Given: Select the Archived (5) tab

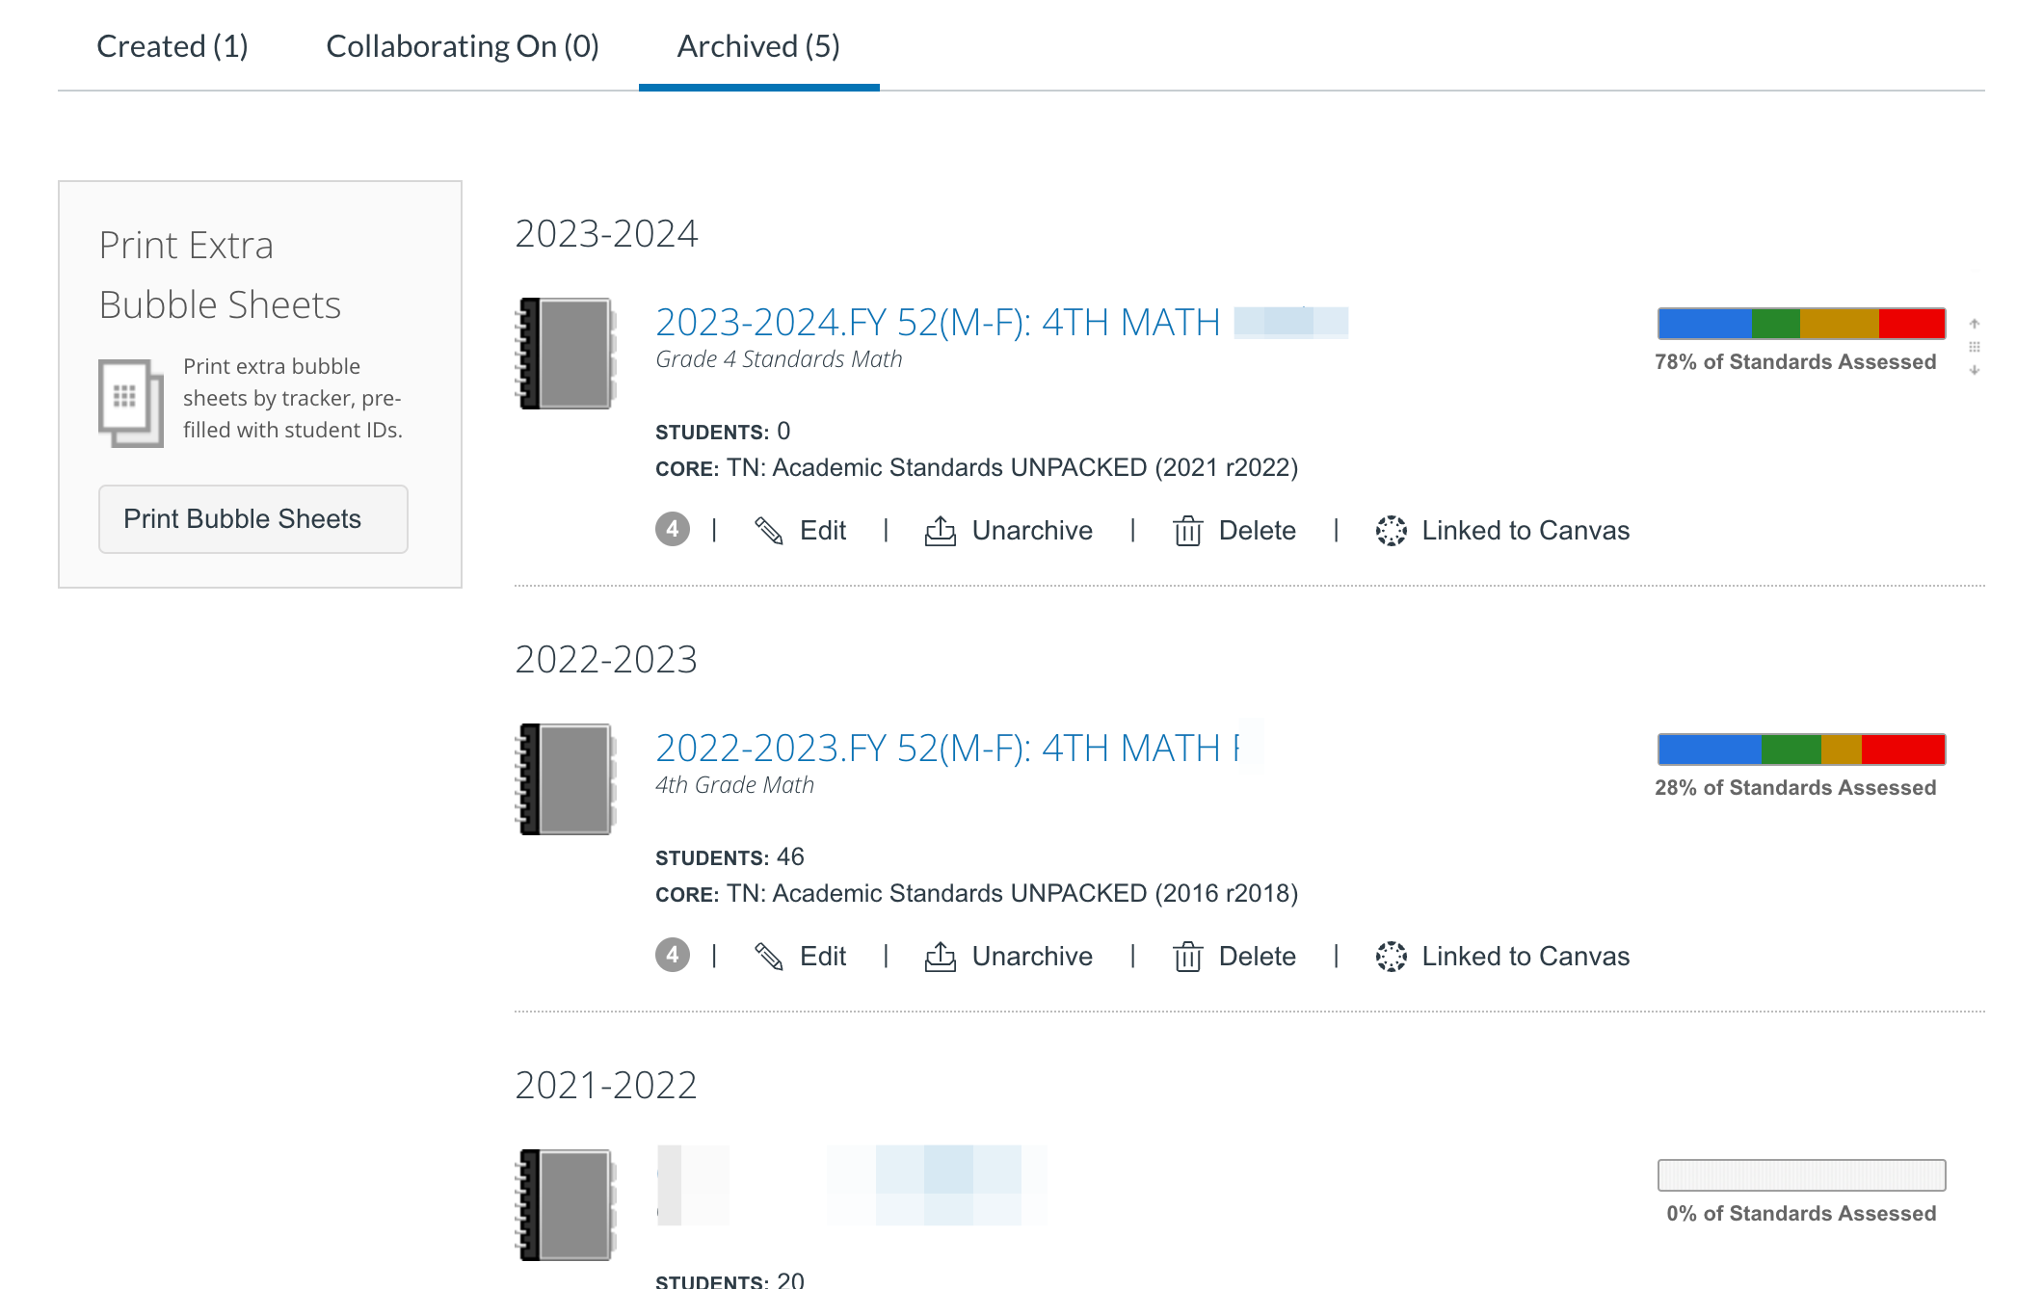Looking at the screenshot, I should coord(758,46).
